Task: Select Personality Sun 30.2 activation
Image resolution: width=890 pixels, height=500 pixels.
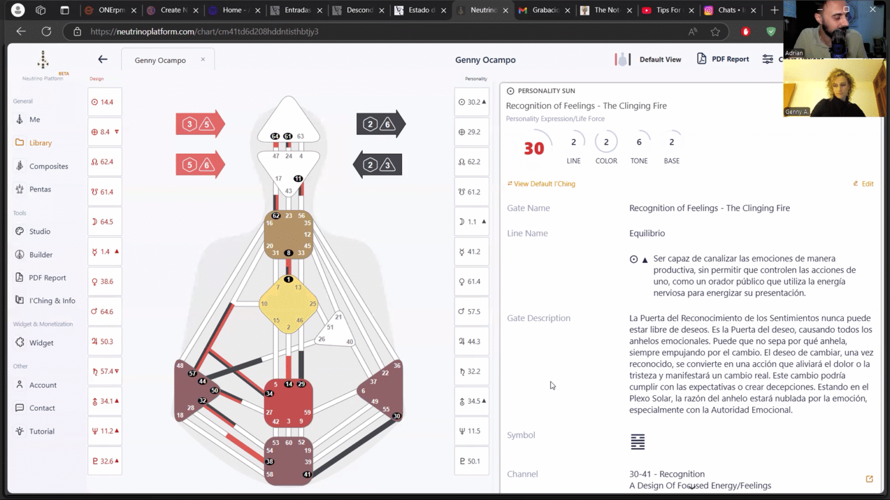Action: pyautogui.click(x=472, y=102)
